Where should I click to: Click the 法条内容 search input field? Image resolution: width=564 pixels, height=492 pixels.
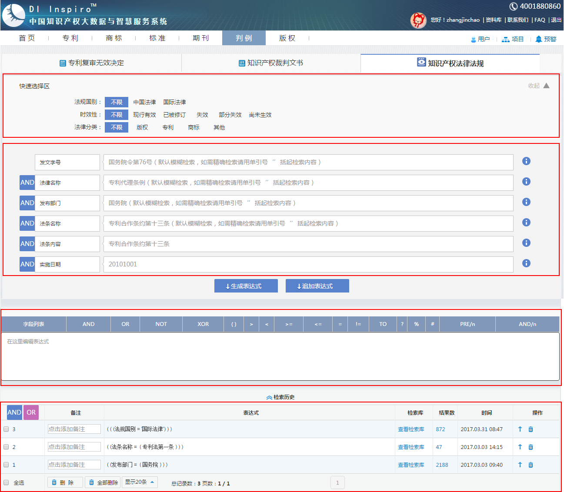[x=308, y=244]
